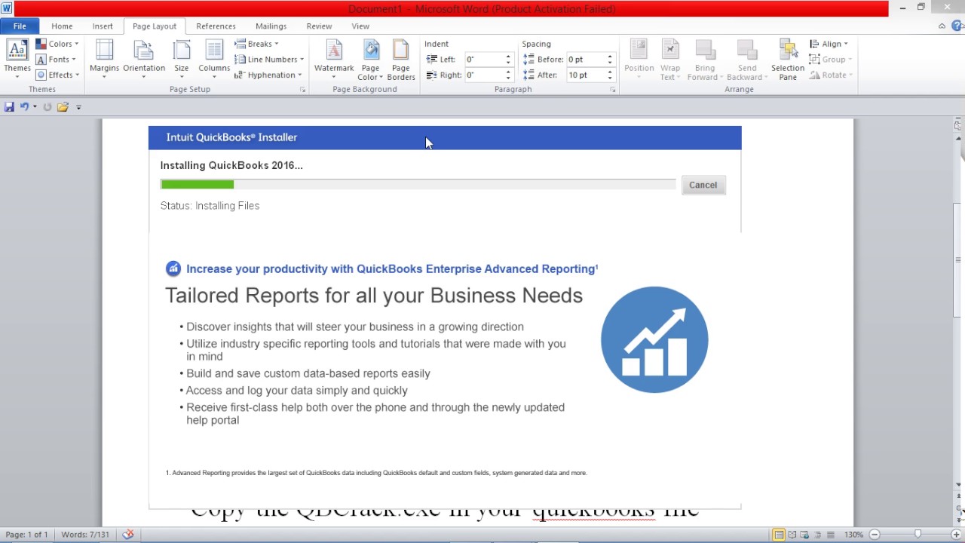
Task: Click the Spacing Before input field
Action: [x=585, y=59]
